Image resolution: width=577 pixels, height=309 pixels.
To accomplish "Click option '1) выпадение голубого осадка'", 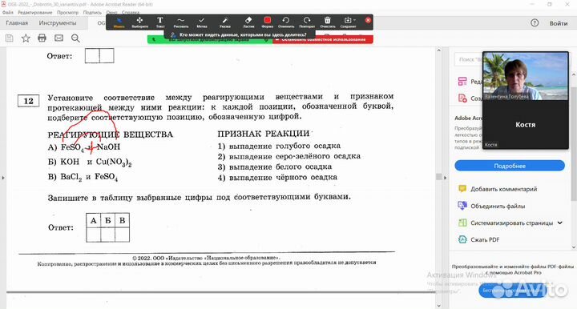I will [279, 146].
